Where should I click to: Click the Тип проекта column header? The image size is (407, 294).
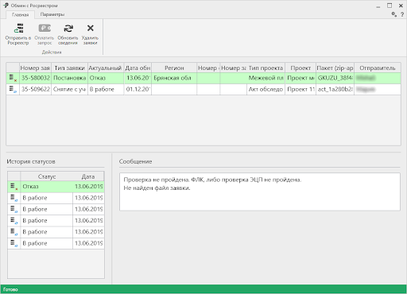coord(266,68)
